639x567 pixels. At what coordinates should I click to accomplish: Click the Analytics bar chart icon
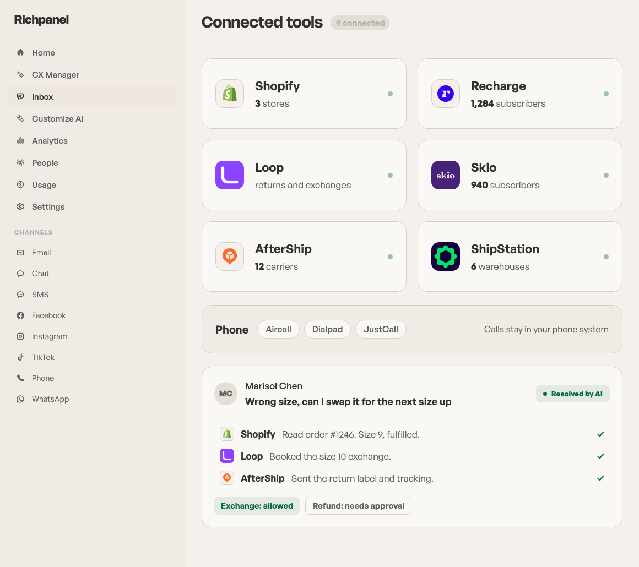tap(20, 140)
